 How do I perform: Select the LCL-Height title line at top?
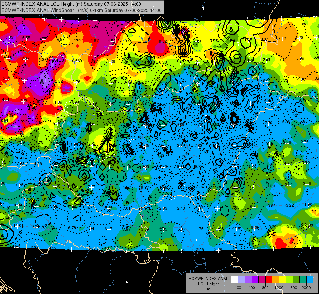click(71, 4)
